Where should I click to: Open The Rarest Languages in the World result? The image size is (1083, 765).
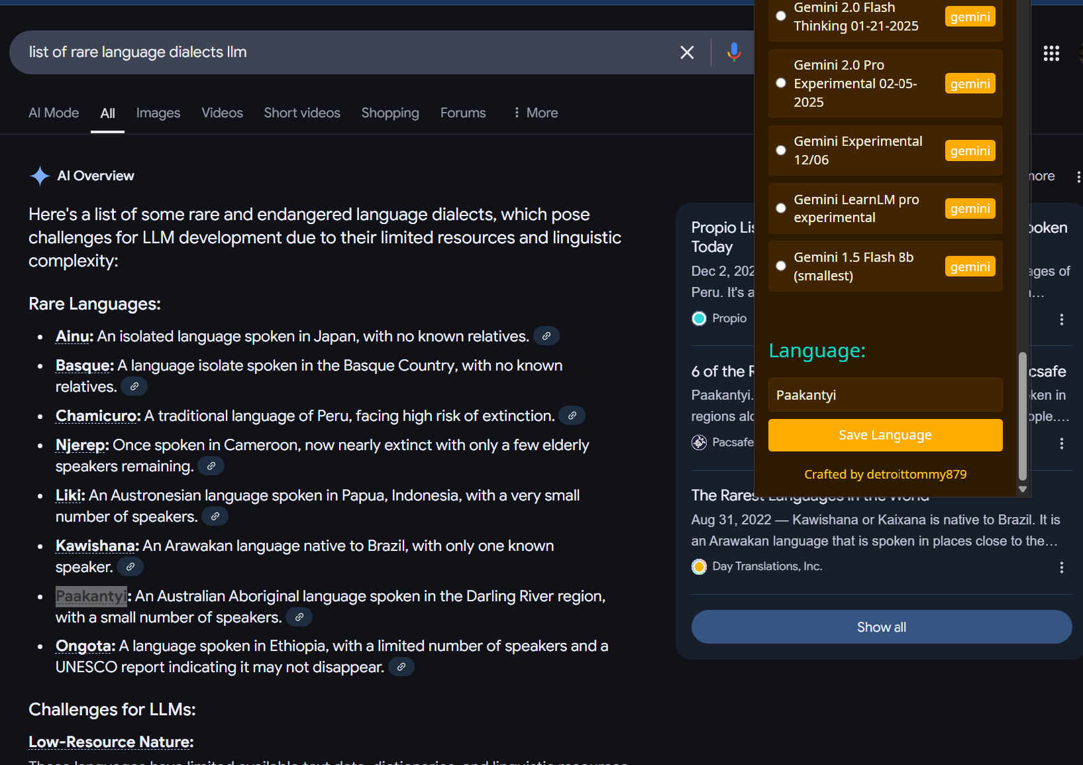click(x=810, y=495)
